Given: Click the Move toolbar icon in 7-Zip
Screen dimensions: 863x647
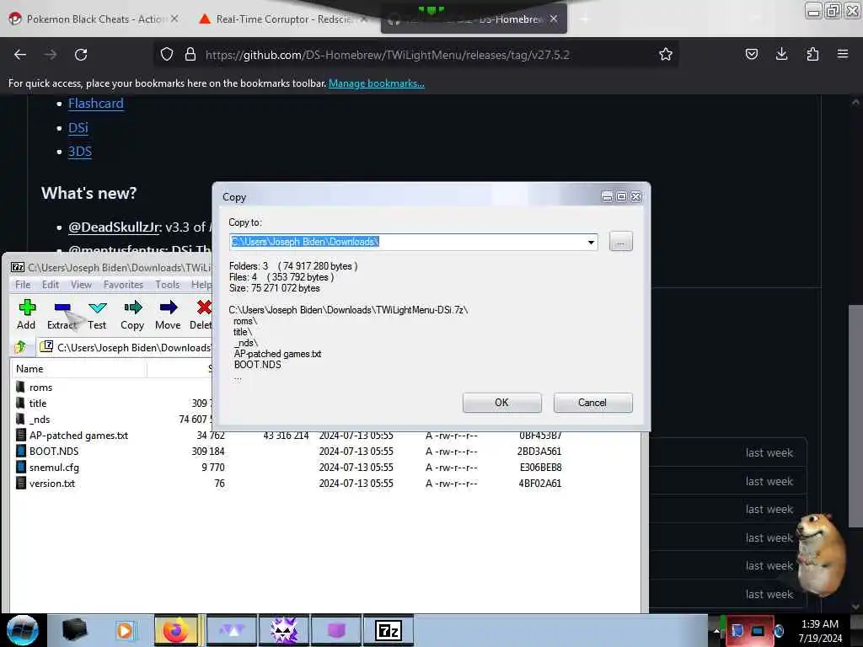Looking at the screenshot, I should coord(168,307).
